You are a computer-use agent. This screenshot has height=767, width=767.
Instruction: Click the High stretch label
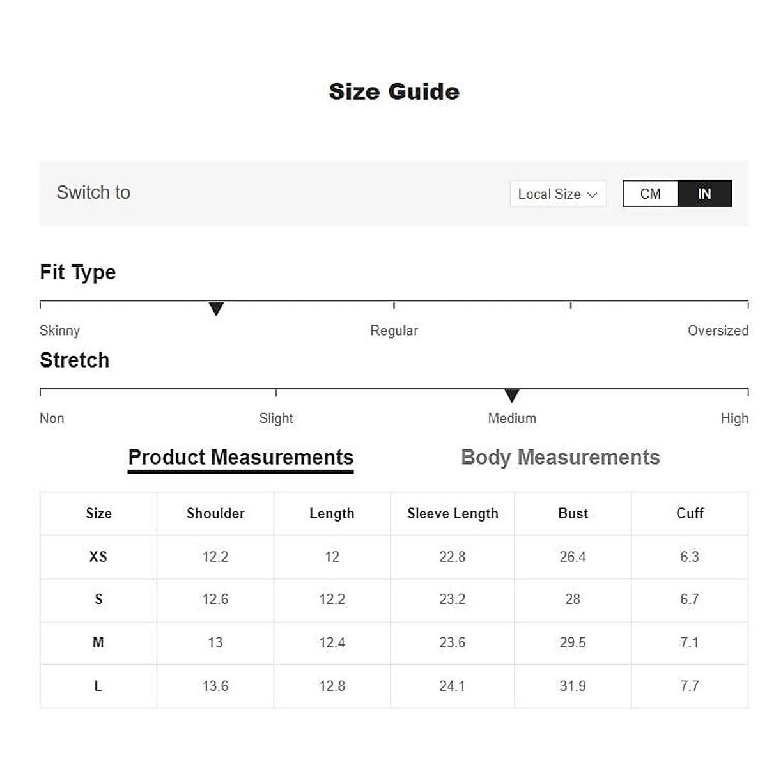[734, 419]
